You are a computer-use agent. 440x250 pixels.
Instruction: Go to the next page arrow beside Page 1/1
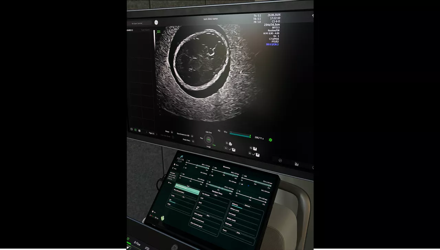157,134
